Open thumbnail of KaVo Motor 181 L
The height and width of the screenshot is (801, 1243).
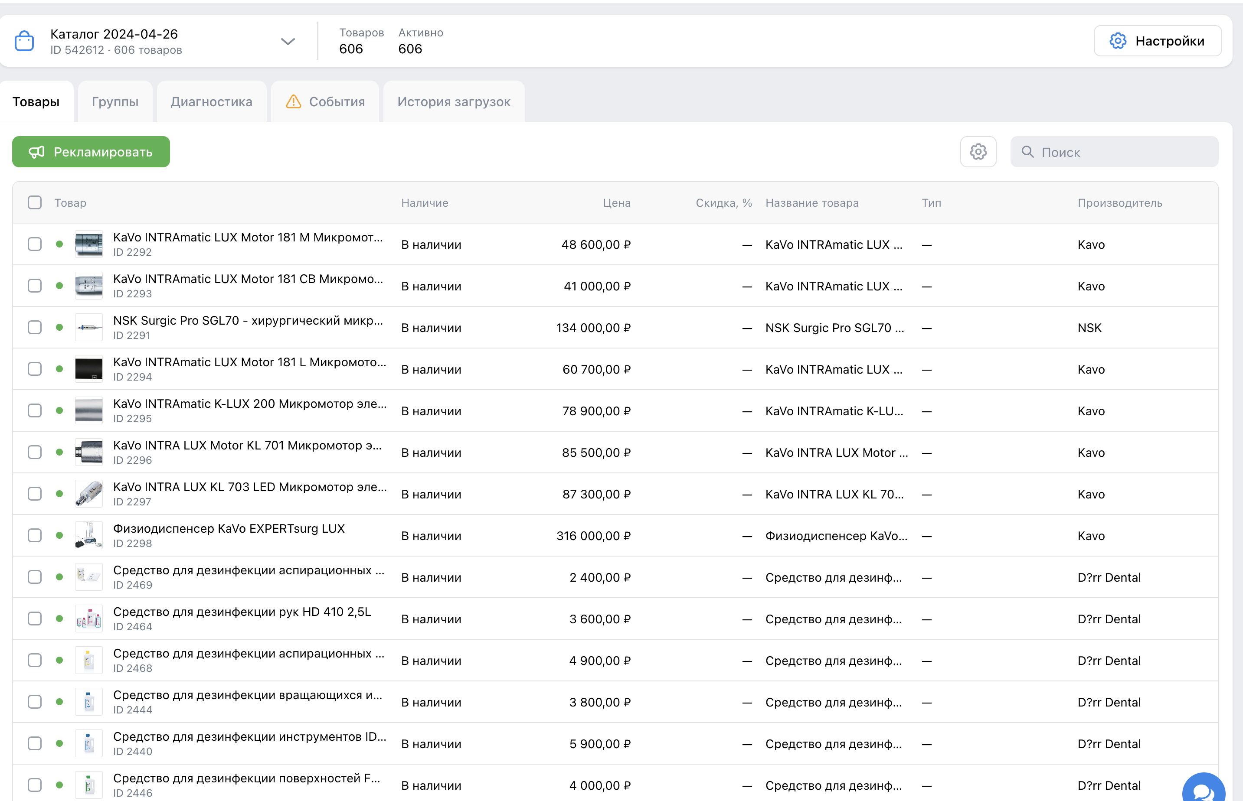89,369
